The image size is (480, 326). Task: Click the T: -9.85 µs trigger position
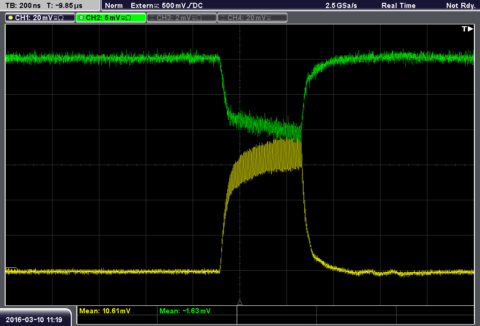(x=64, y=6)
